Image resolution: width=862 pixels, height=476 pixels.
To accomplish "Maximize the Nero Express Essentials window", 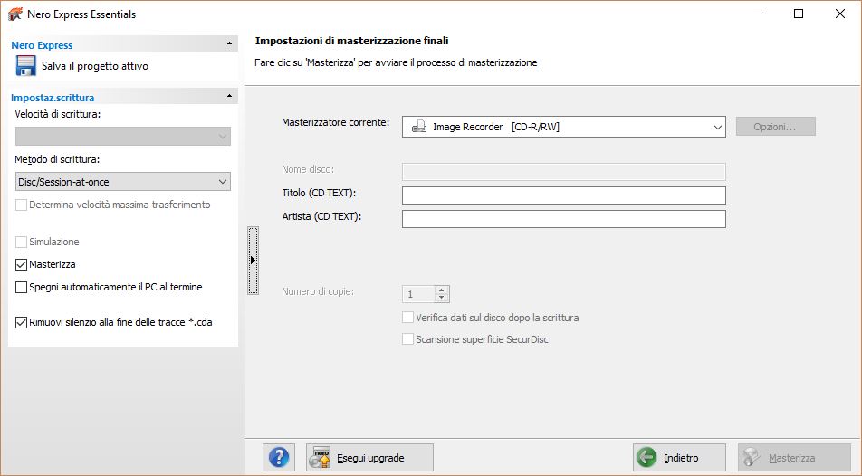I will tap(799, 14).
